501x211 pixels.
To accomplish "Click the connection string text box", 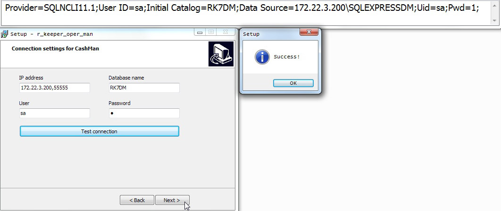I will [x=246, y=13].
